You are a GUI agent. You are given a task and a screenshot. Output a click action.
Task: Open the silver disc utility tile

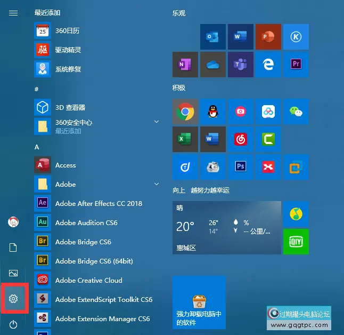(213, 167)
